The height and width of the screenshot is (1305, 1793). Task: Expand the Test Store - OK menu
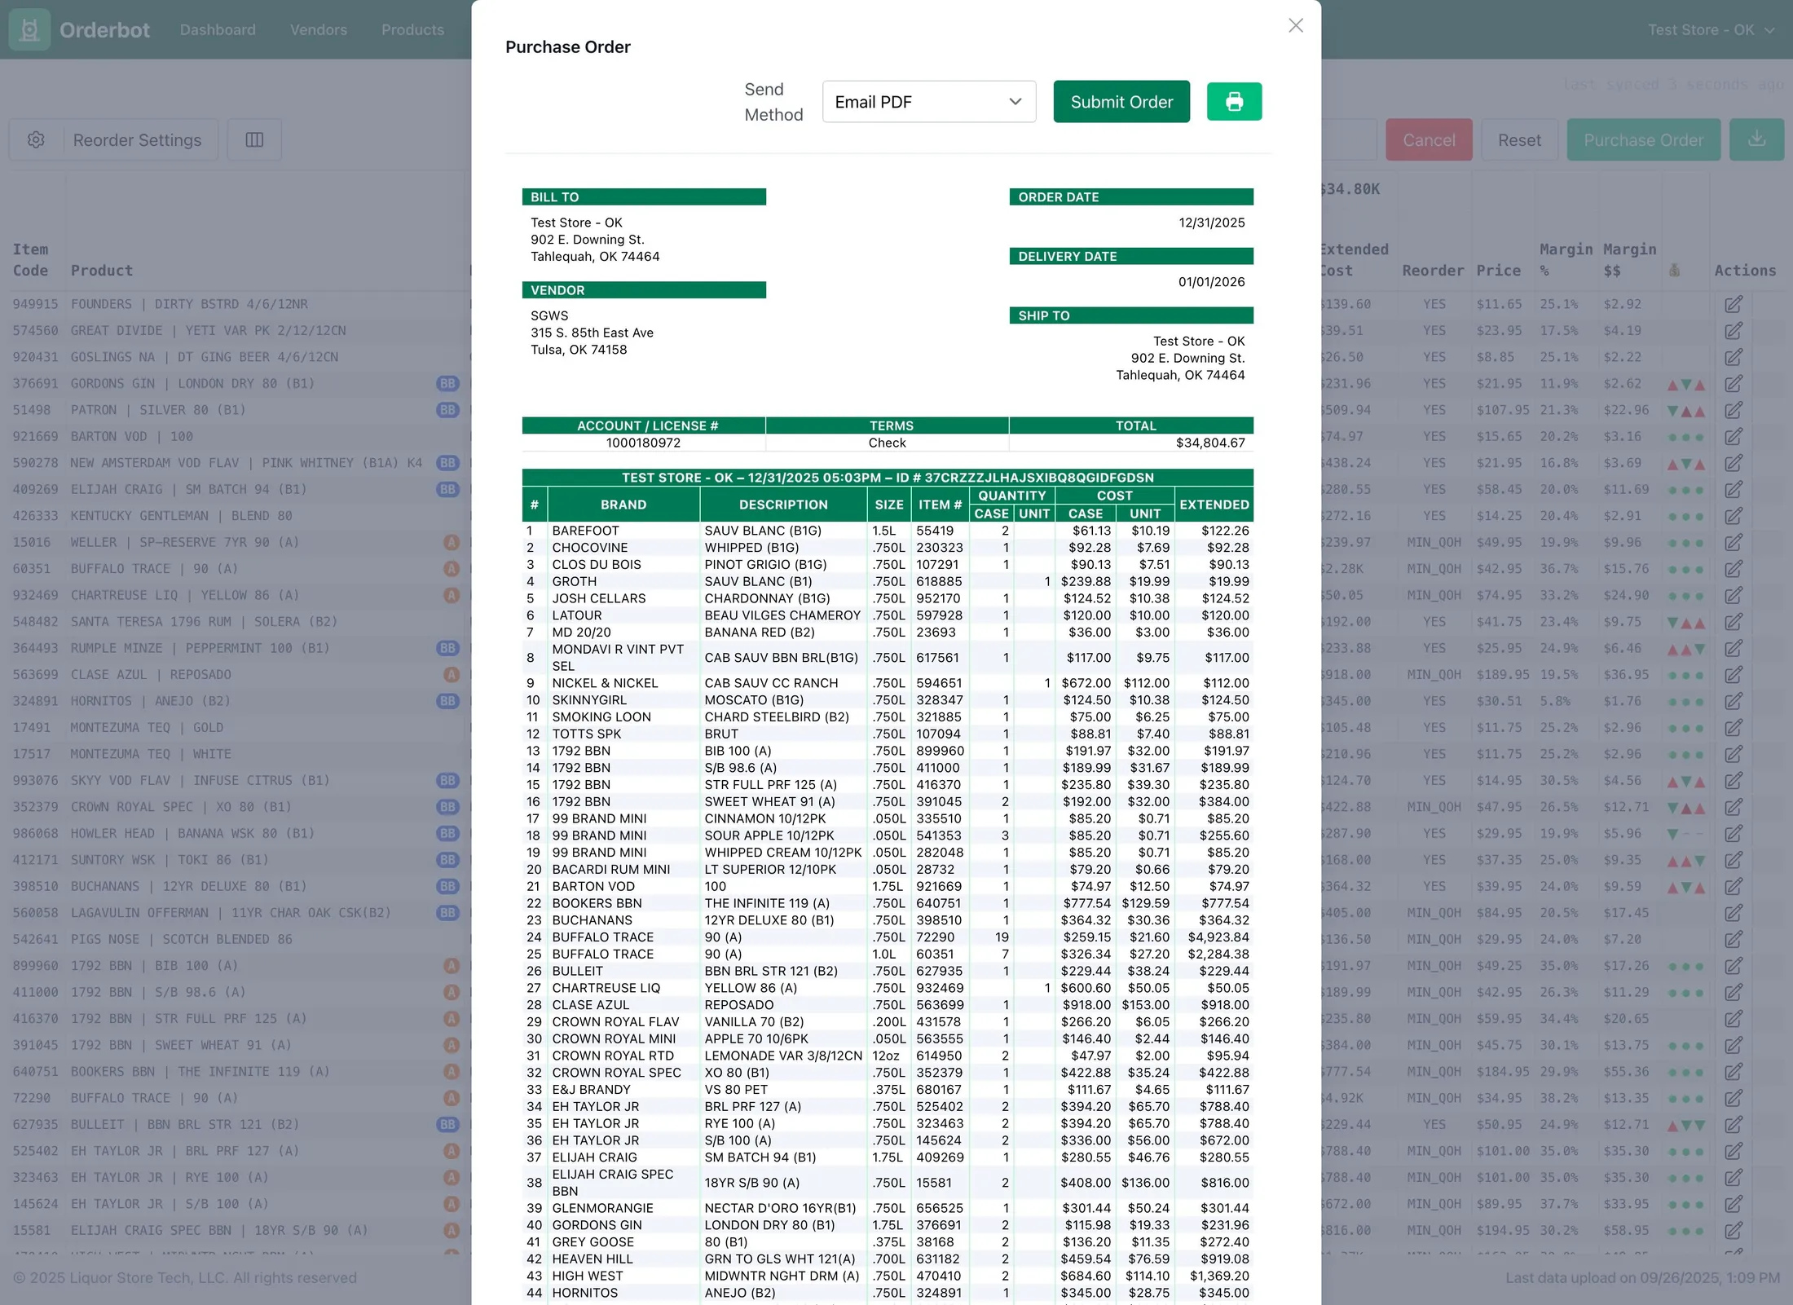1711,30
